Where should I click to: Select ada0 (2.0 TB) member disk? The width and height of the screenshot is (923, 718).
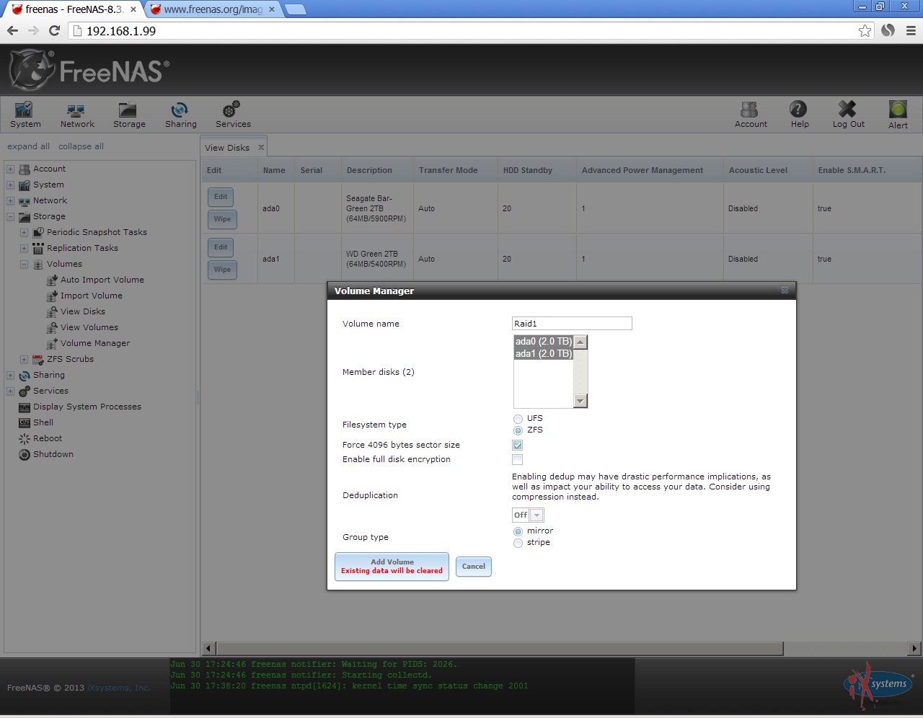click(544, 342)
